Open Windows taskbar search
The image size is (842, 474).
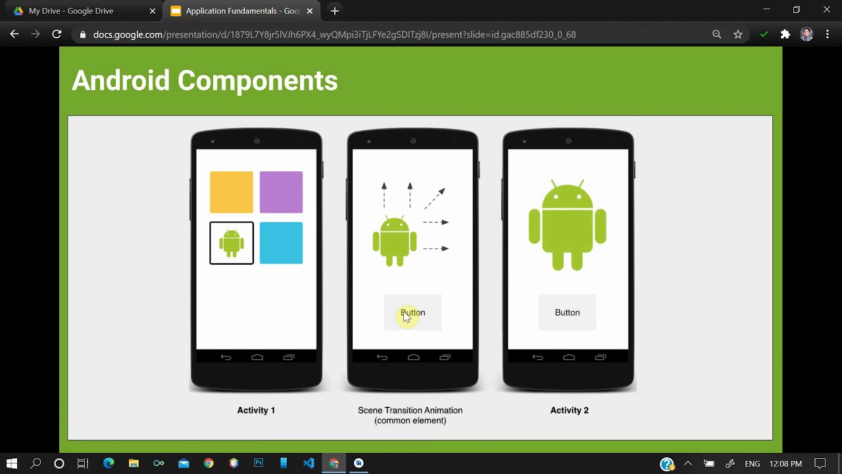point(36,463)
